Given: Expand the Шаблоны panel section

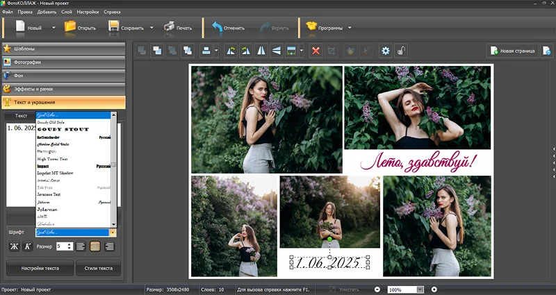Looking at the screenshot, I should (x=63, y=49).
